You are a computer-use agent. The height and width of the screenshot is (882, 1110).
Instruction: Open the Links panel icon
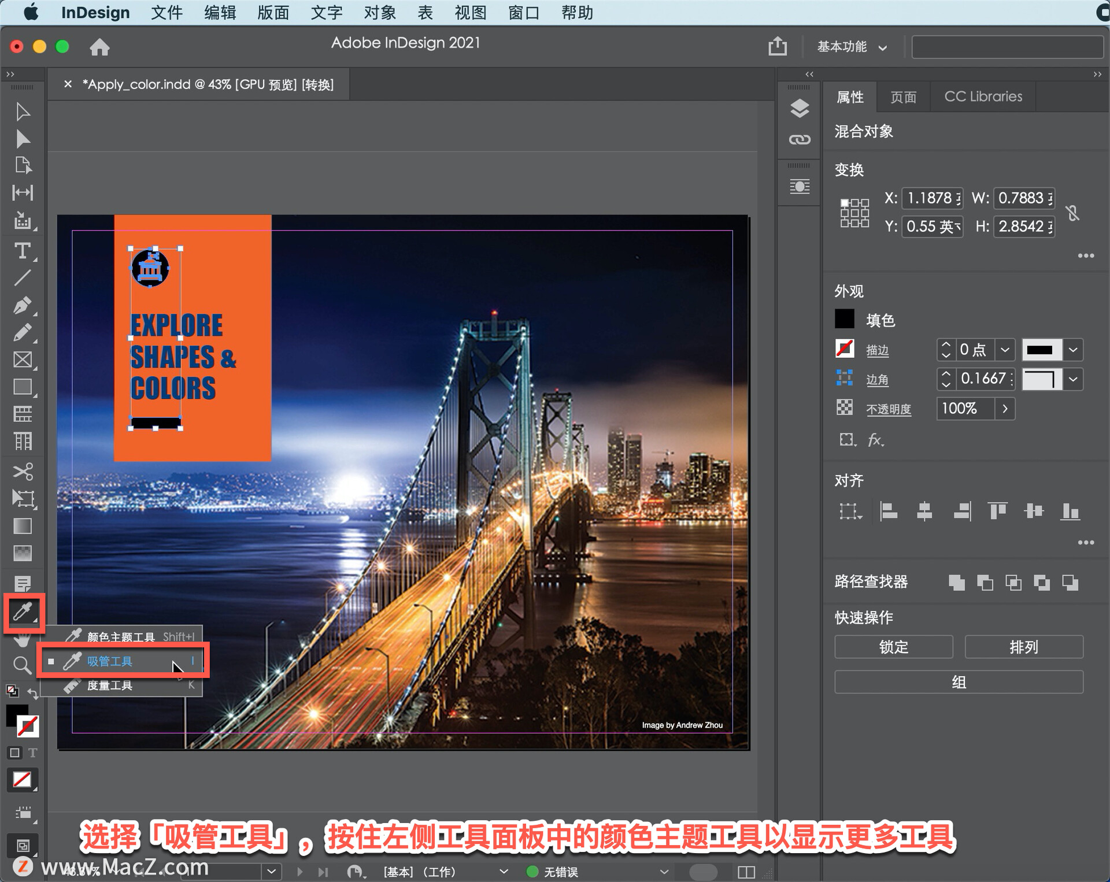pyautogui.click(x=799, y=140)
